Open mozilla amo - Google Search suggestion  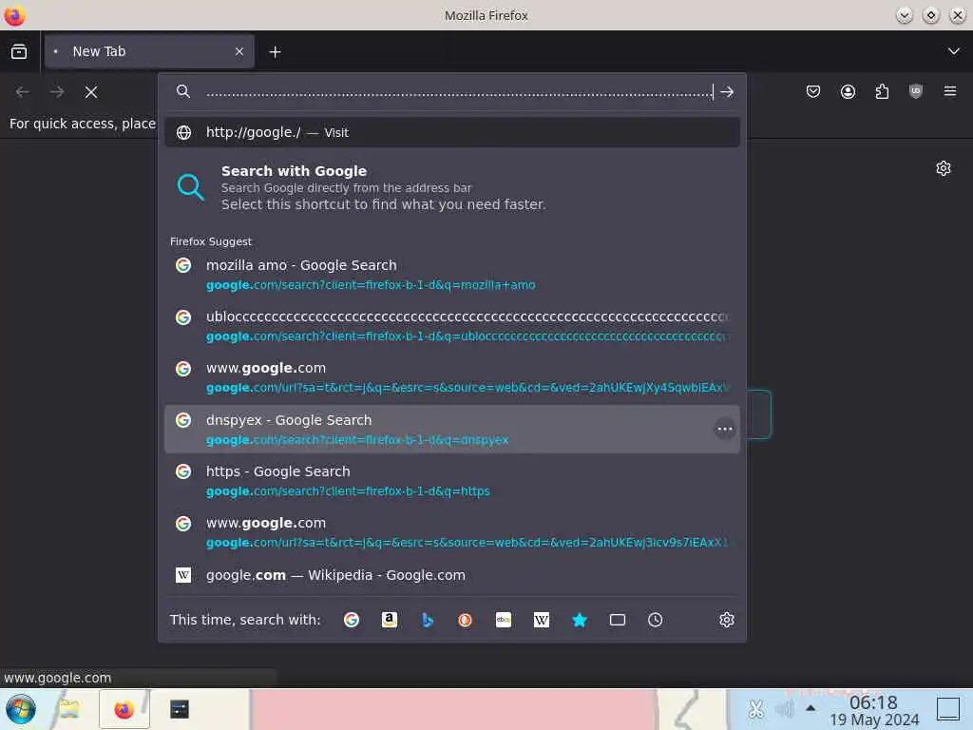(x=451, y=275)
